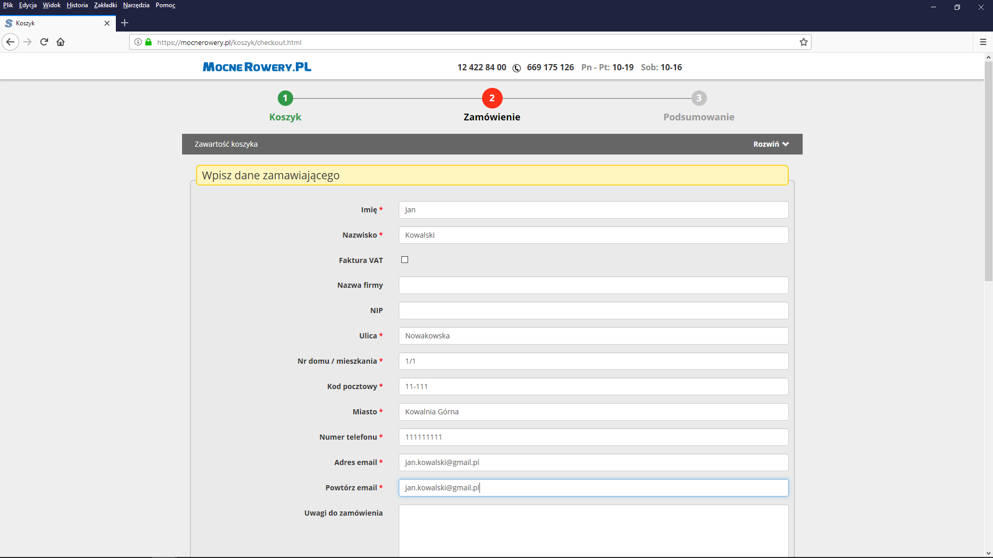Viewport: 993px width, 558px height.
Task: Open the Narzędzia menu
Action: coord(136,5)
